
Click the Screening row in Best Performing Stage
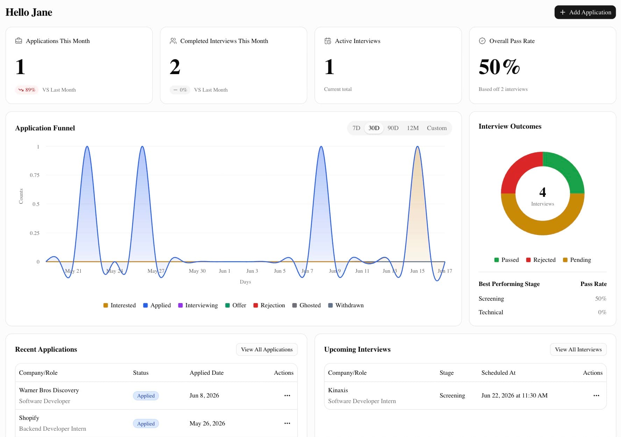543,299
